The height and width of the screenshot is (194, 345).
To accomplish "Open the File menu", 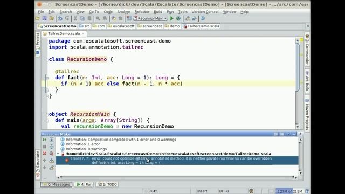I will pyautogui.click(x=41, y=12).
